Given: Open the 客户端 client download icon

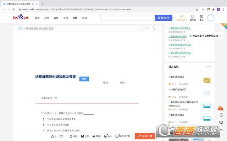Looking at the screenshot, I should click(193, 18).
